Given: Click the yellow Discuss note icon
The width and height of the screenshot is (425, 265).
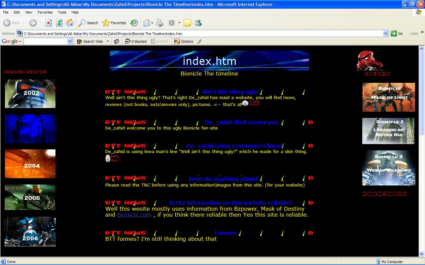Looking at the screenshot, I should (187, 23).
